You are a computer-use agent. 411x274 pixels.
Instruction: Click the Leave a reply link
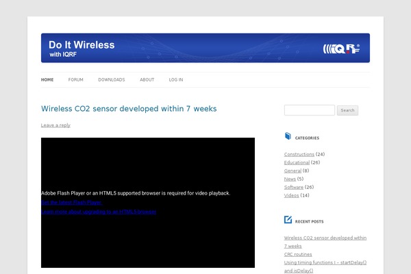click(x=55, y=125)
